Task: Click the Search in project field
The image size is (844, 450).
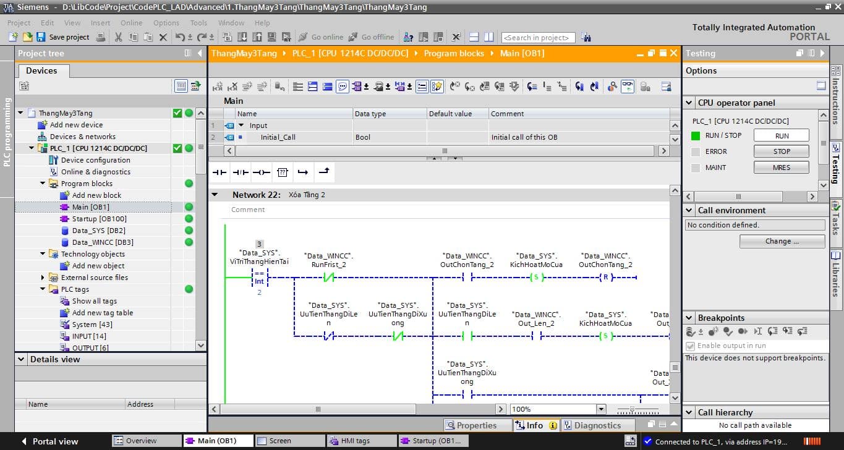Action: click(539, 38)
